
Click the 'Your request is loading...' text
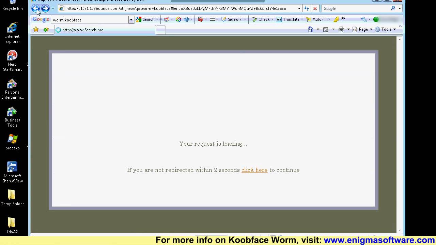tap(213, 144)
